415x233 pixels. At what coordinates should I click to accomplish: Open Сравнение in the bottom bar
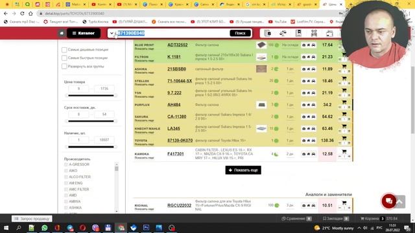[296, 219]
